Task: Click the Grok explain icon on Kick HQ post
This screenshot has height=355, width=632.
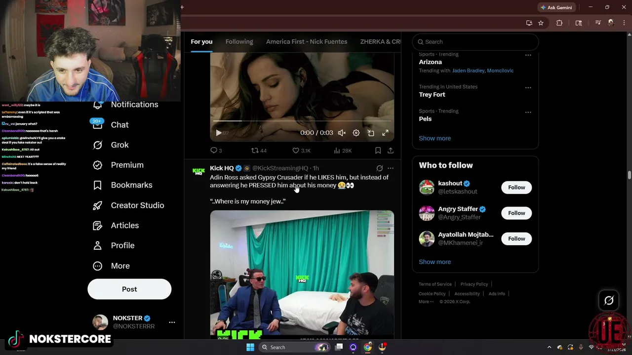Action: click(379, 168)
